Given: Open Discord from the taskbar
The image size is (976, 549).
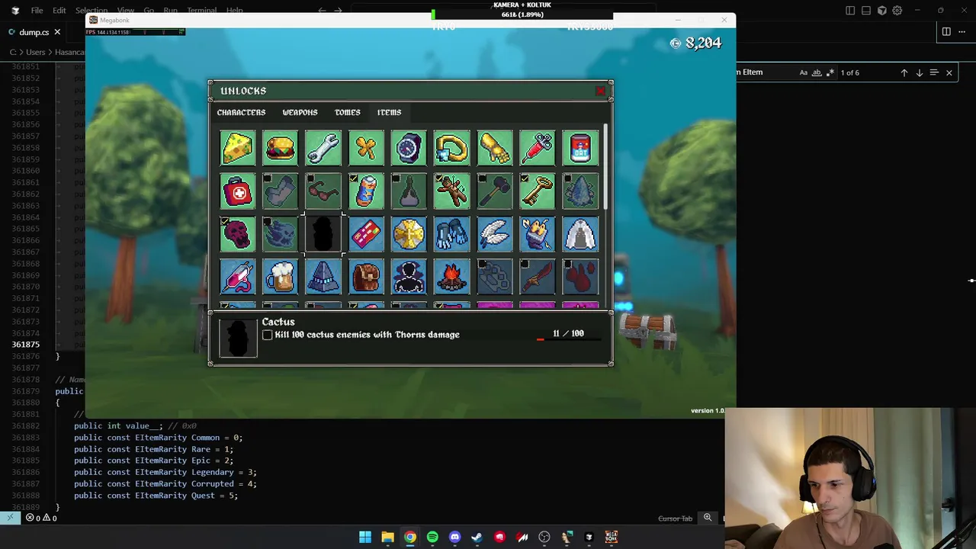Looking at the screenshot, I should coord(455,537).
